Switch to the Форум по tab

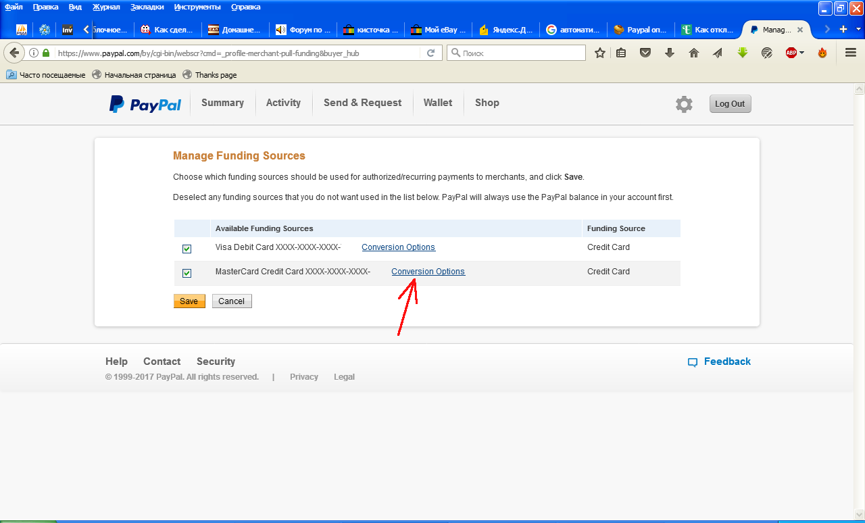click(x=303, y=30)
